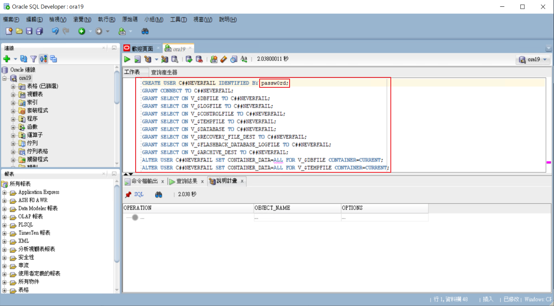Select the 函數 tree item
554x306 pixels.
tap(32, 127)
